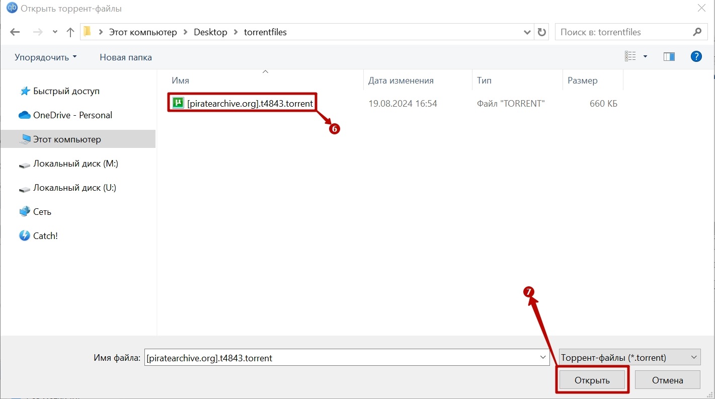Image resolution: width=715 pixels, height=399 pixels.
Task: Click the 'Отмена' button
Action: pyautogui.click(x=668, y=380)
